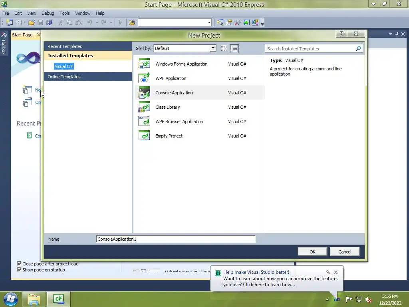The image size is (409, 307).
Task: Open the add new item dropdown arrow
Action: click(25, 22)
